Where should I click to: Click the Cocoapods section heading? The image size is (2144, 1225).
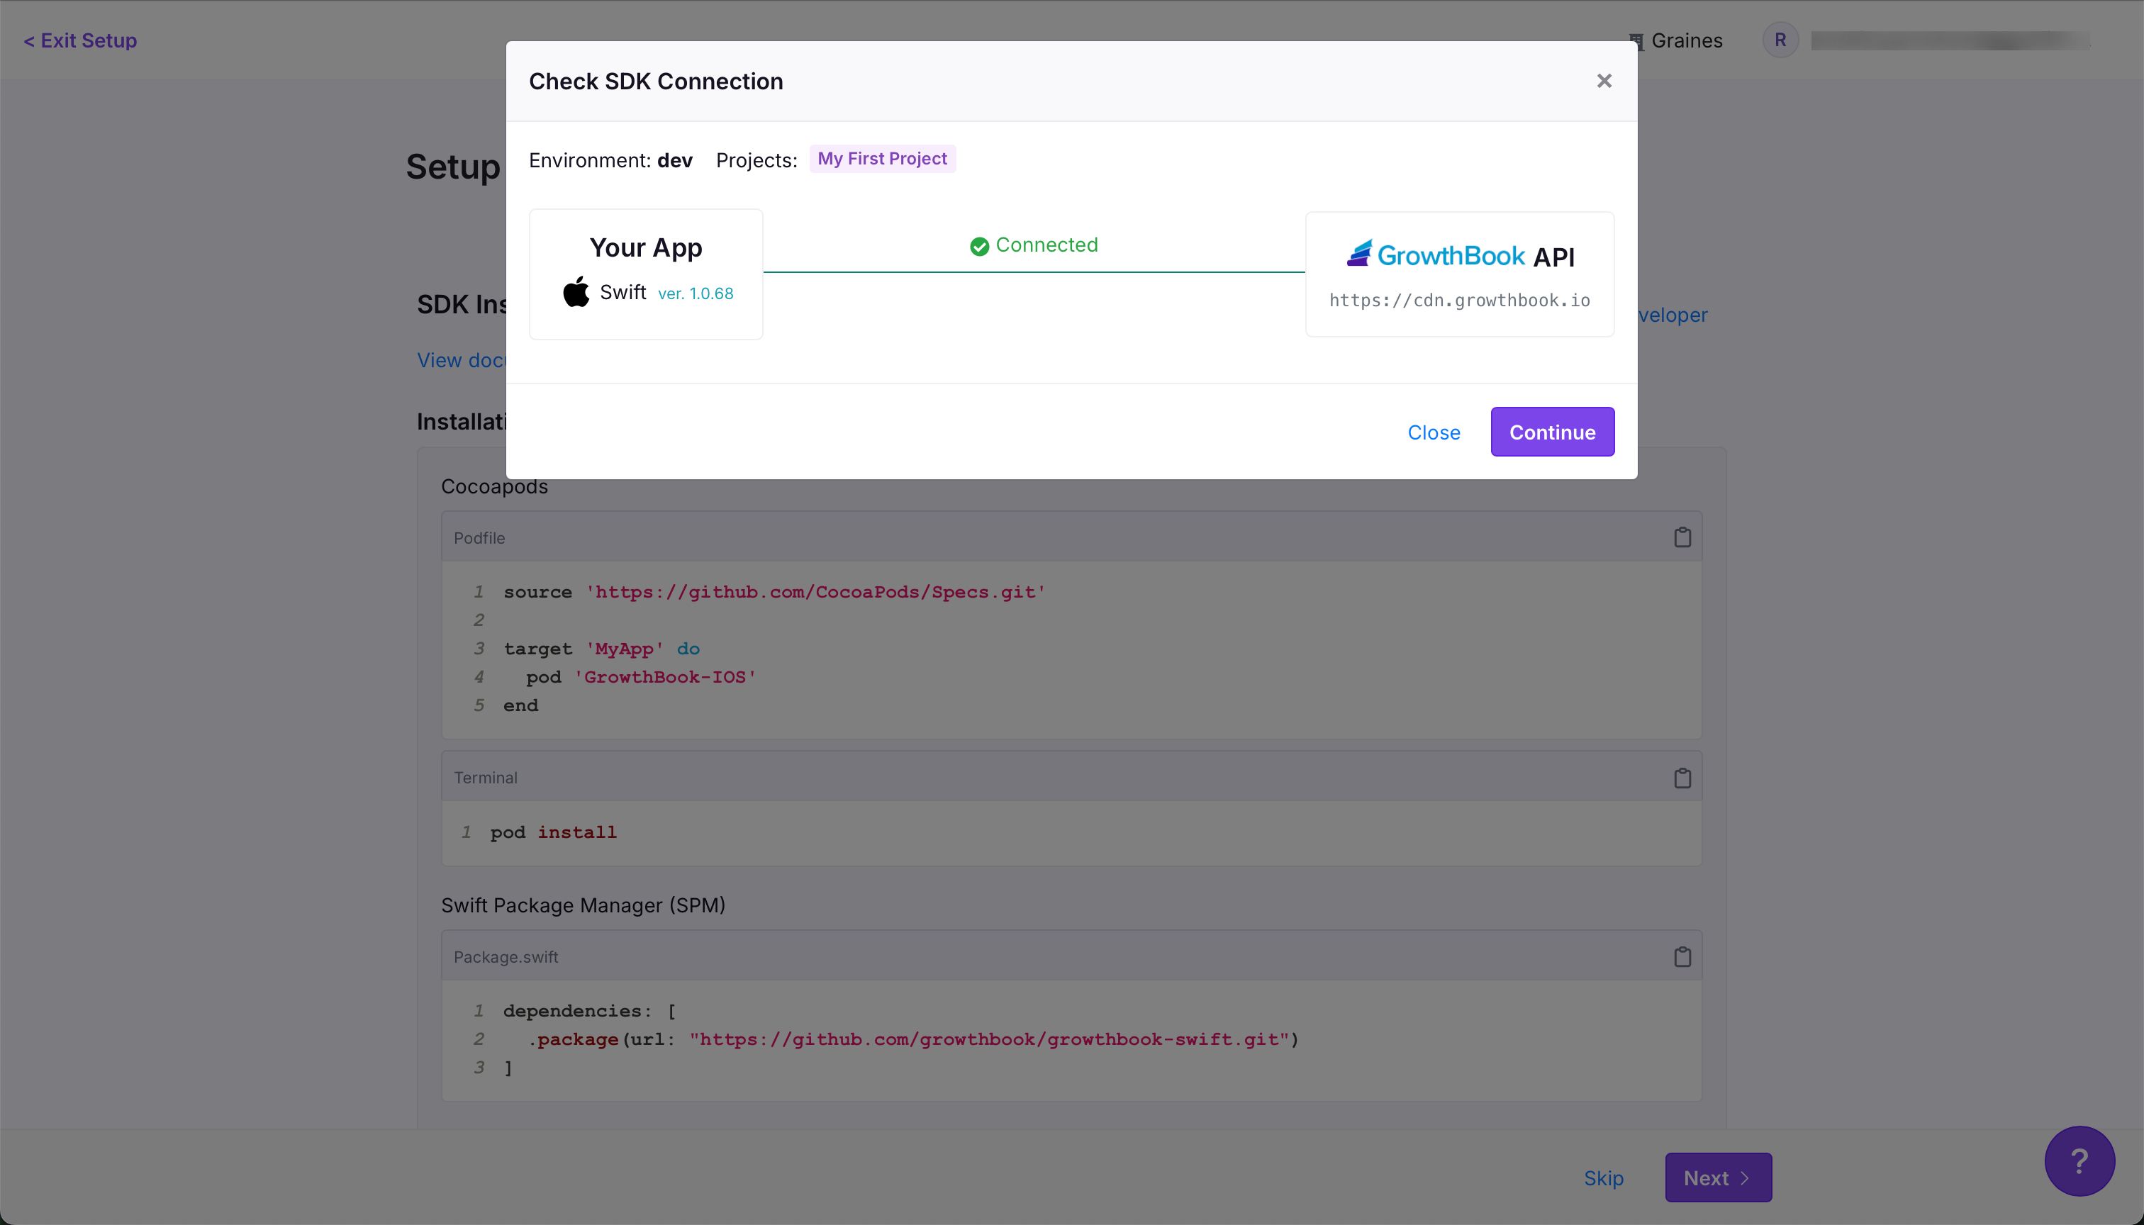[x=494, y=486]
